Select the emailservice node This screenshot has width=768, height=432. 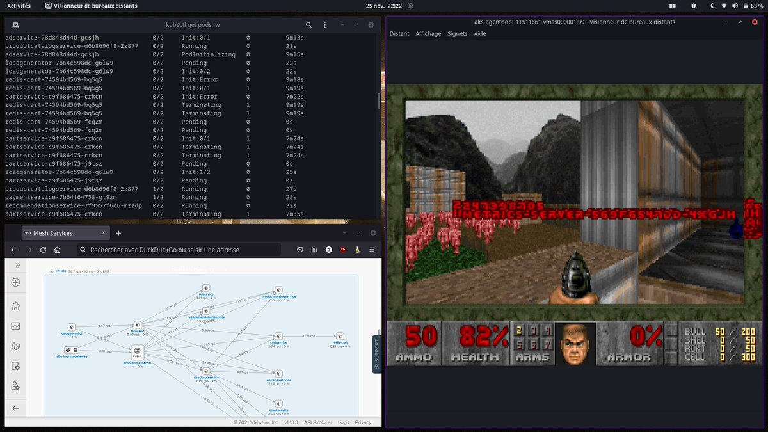tap(278, 405)
